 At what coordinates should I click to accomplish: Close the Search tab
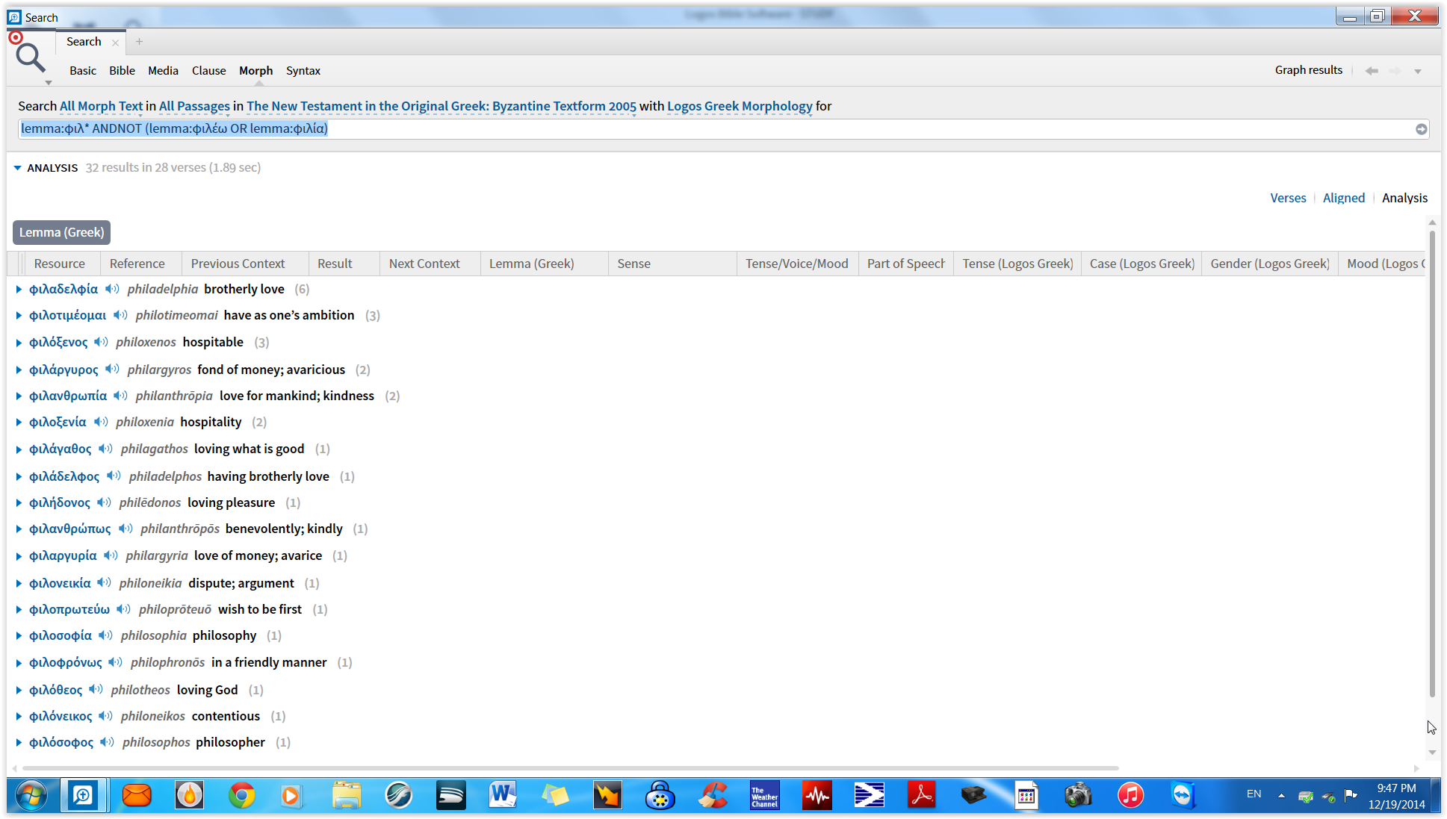(x=115, y=43)
